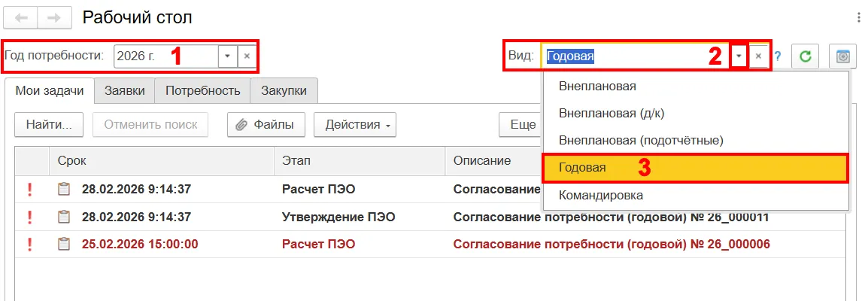The image size is (865, 301).
Task: Open the Файлы button
Action: (x=266, y=125)
